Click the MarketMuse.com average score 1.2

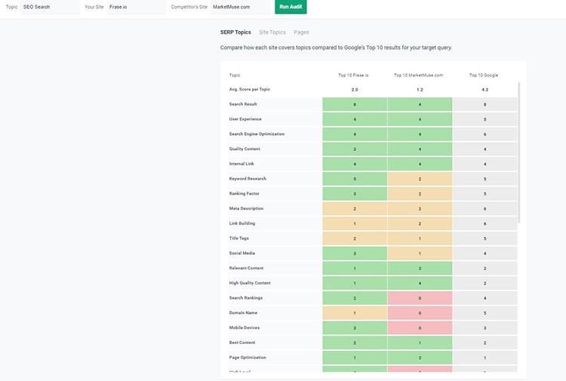420,90
